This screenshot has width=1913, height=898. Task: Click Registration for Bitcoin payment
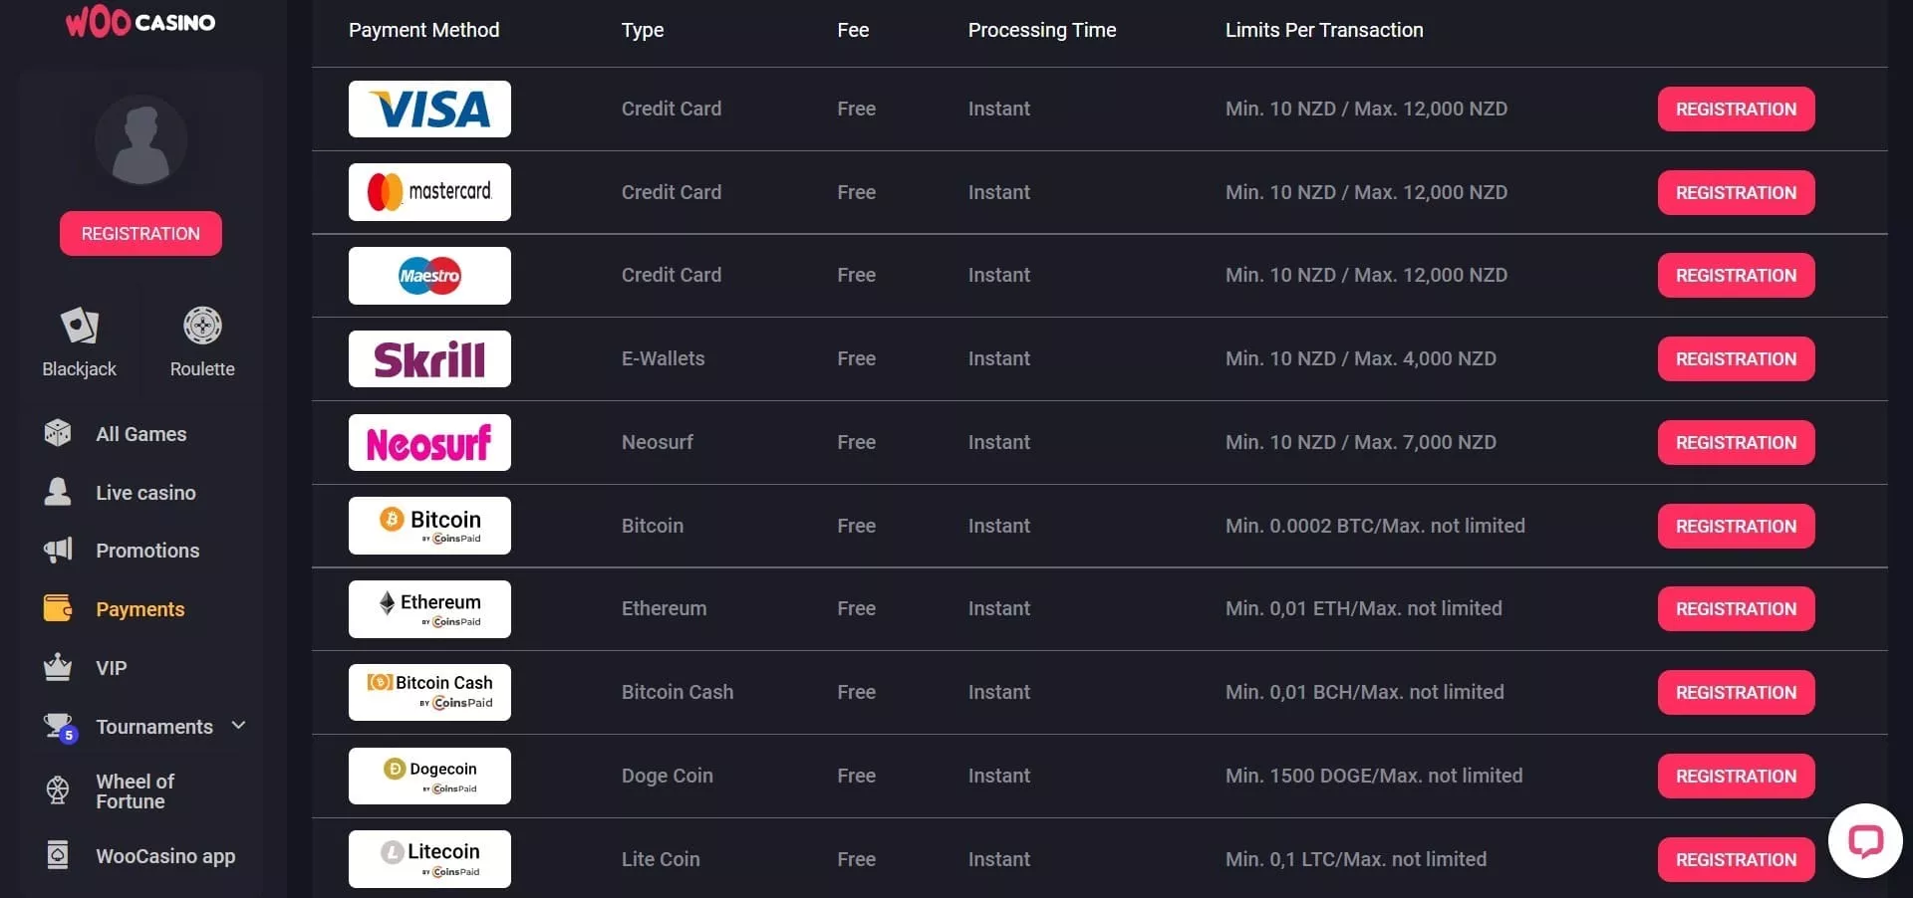1736,527
